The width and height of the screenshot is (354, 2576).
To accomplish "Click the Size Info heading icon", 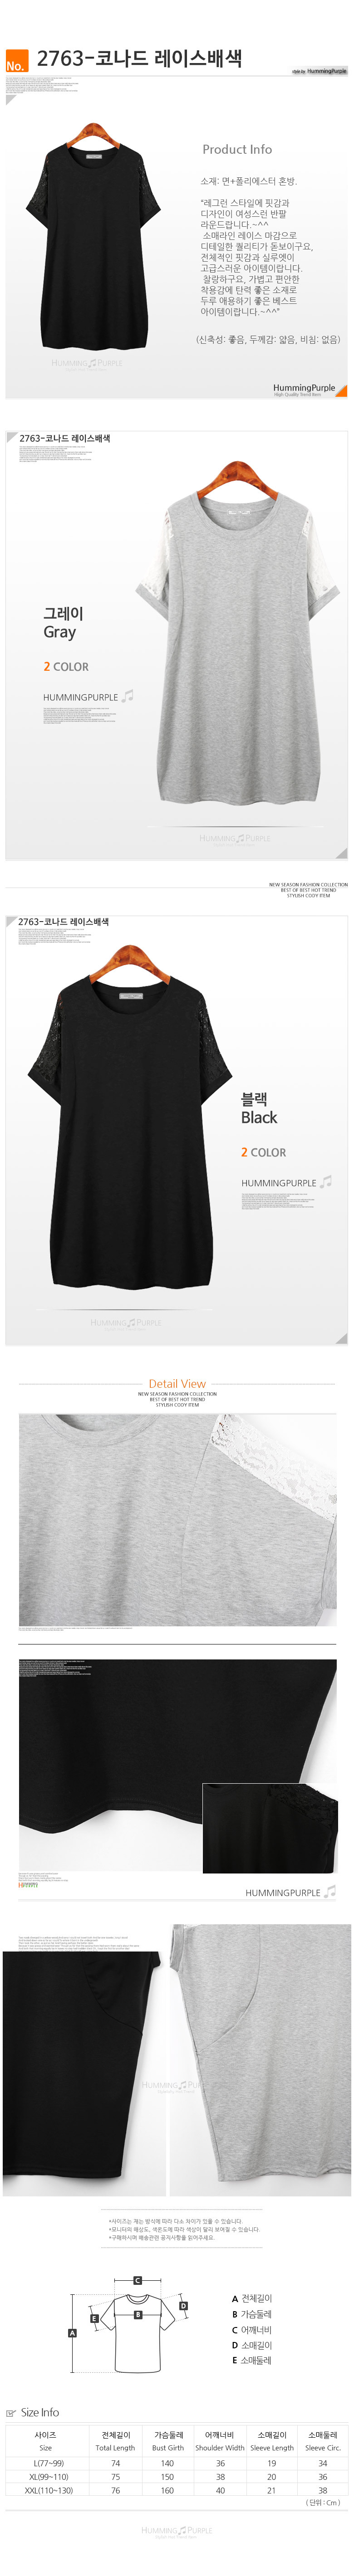I will coord(11,2413).
